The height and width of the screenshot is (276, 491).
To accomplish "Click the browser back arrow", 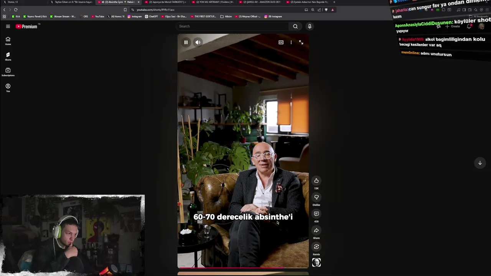I will coord(5,10).
